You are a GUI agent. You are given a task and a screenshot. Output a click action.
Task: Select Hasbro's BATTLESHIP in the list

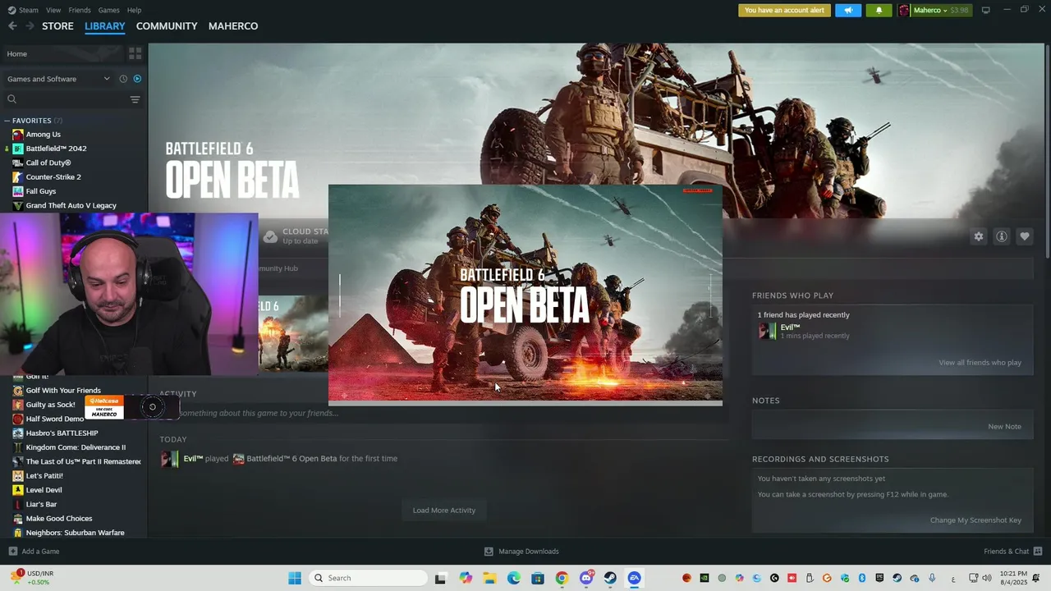pyautogui.click(x=62, y=433)
